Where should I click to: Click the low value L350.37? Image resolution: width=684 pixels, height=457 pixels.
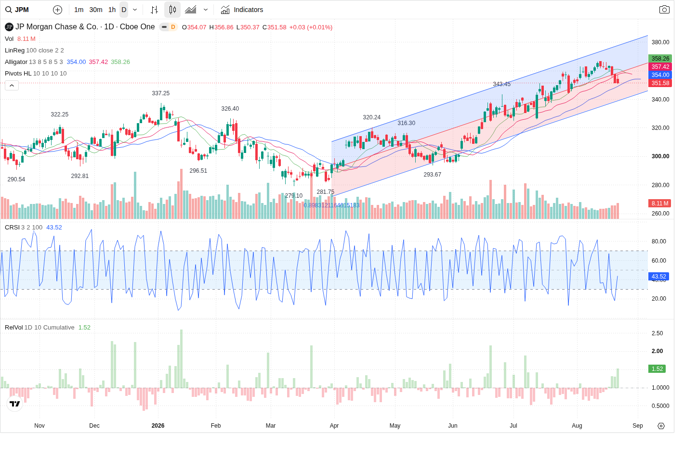click(248, 27)
